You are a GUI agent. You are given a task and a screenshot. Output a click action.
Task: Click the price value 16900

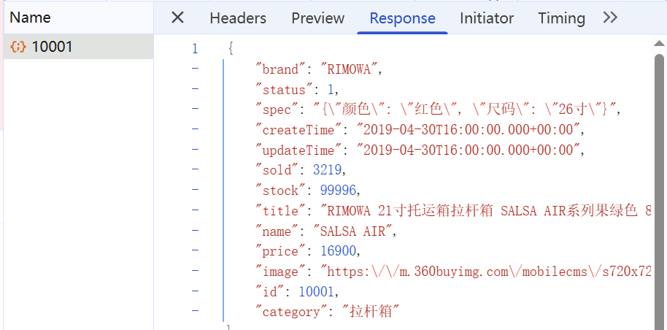tap(338, 251)
